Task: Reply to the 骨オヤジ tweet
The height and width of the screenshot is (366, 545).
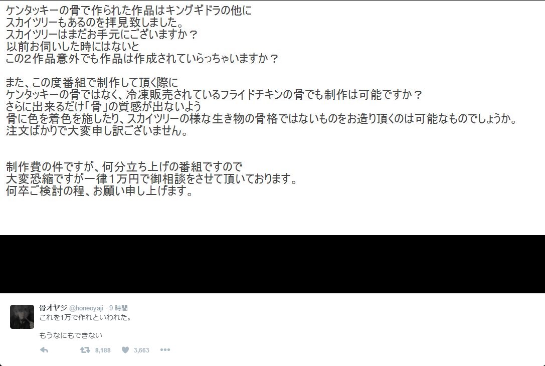Action: click(44, 350)
